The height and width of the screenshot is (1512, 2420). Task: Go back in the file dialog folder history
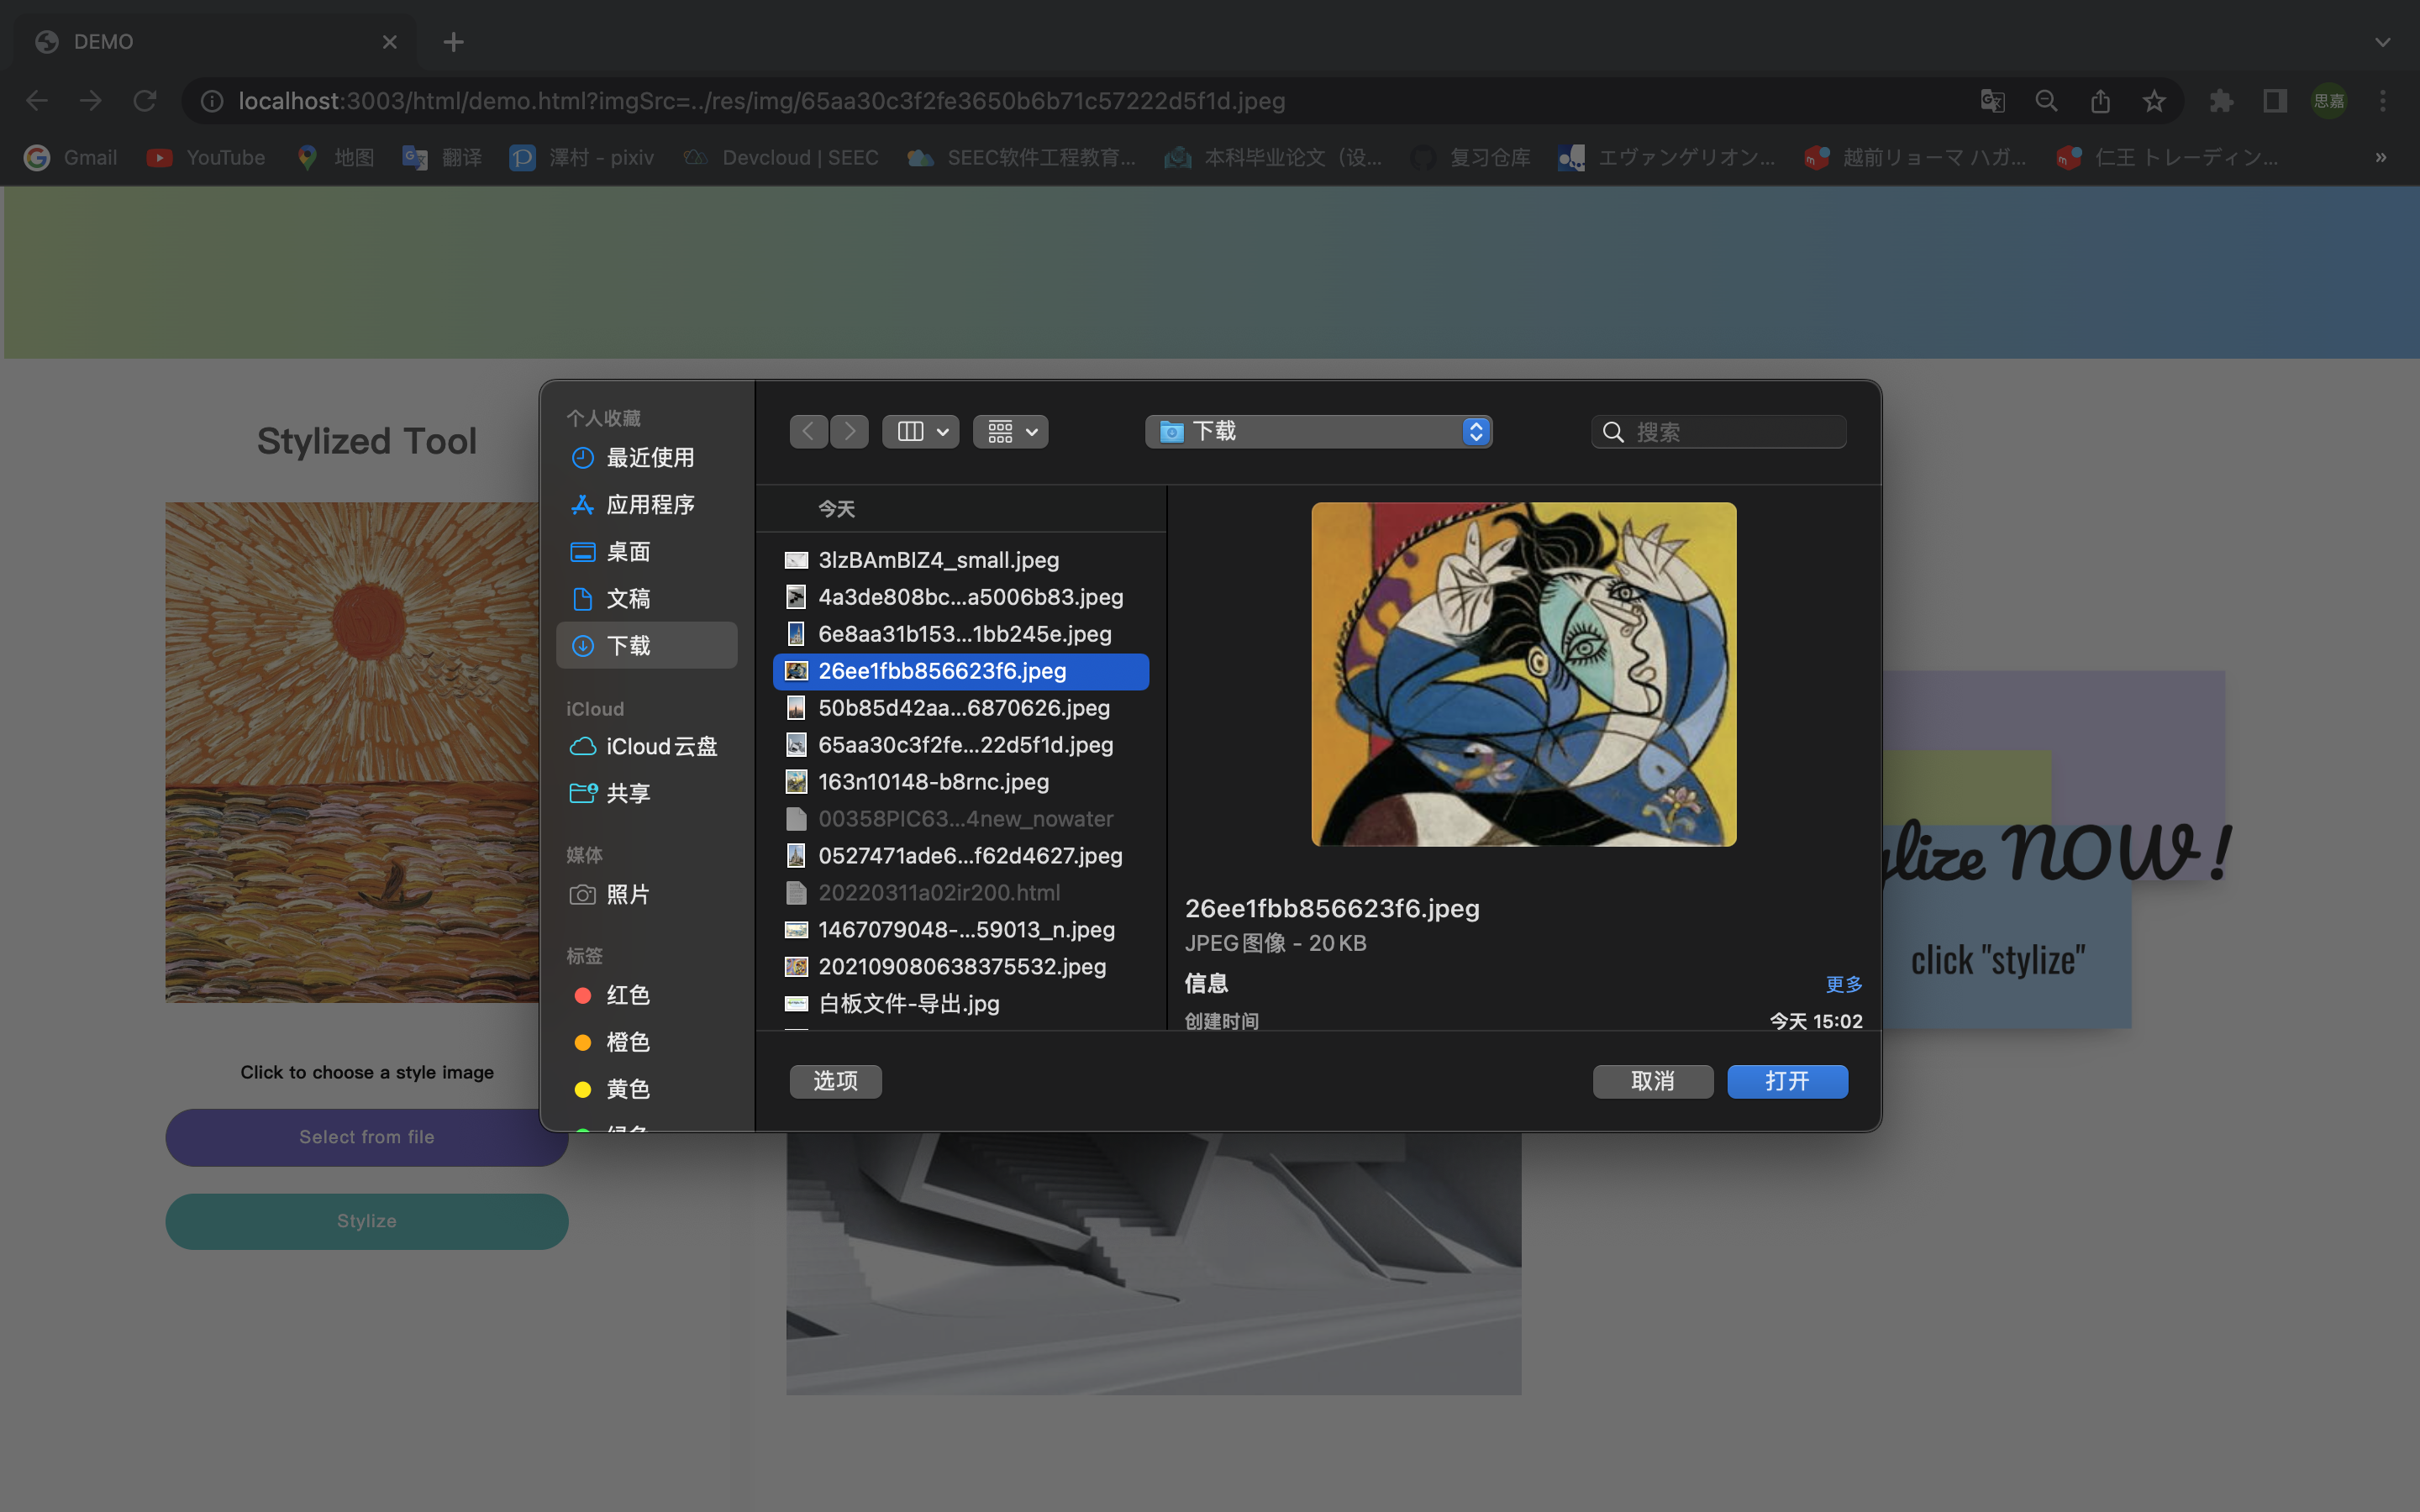click(x=808, y=431)
